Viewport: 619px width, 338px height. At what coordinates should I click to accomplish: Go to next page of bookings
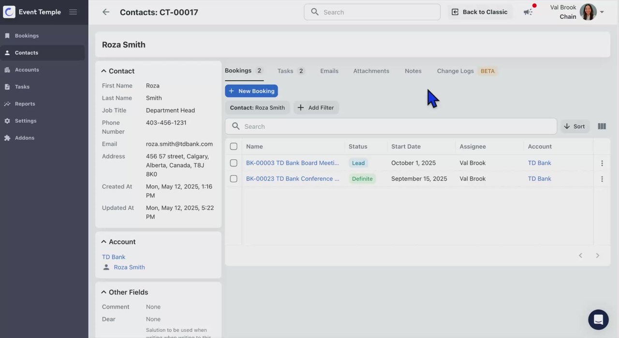tap(598, 255)
